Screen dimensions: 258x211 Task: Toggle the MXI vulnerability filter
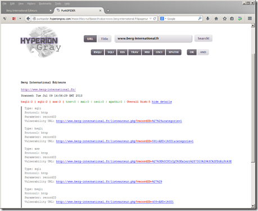(147, 52)
